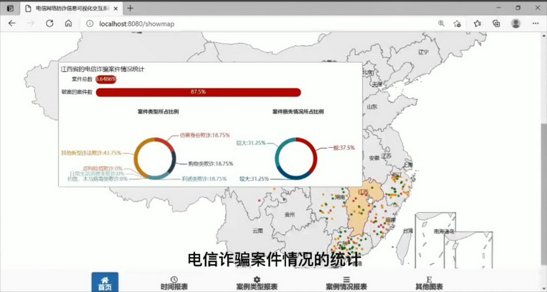Go to the 首页 home tab

click(x=105, y=282)
